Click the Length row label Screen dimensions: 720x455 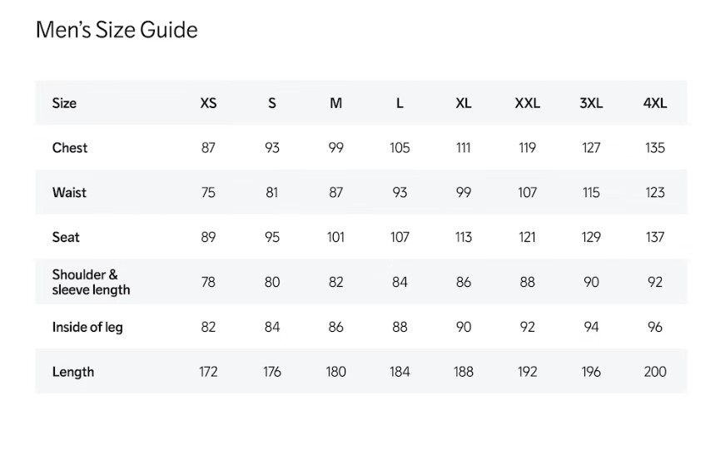click(x=73, y=372)
